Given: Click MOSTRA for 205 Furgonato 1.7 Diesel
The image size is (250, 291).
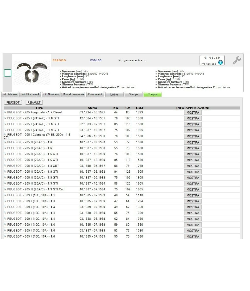Looking at the screenshot, I should (x=193, y=113).
